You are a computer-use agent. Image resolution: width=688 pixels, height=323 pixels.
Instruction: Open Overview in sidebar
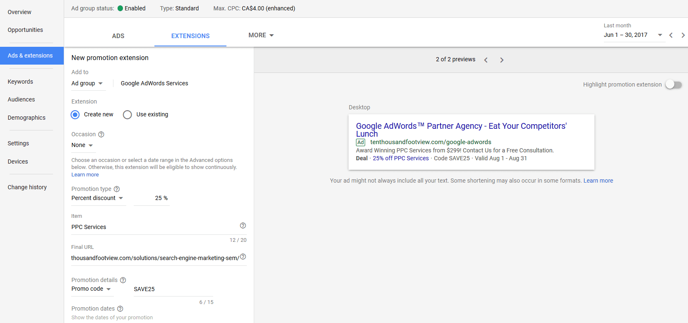(x=19, y=12)
